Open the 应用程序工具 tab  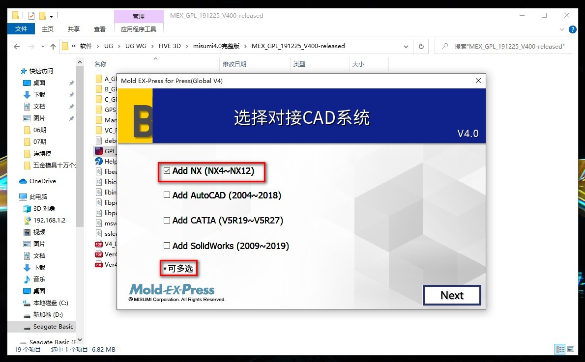(139, 29)
